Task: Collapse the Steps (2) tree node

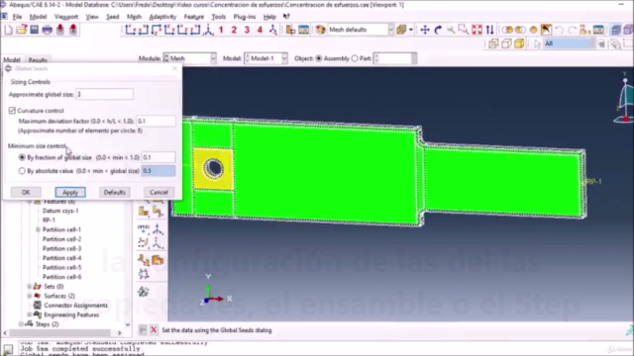Action: click(21, 324)
